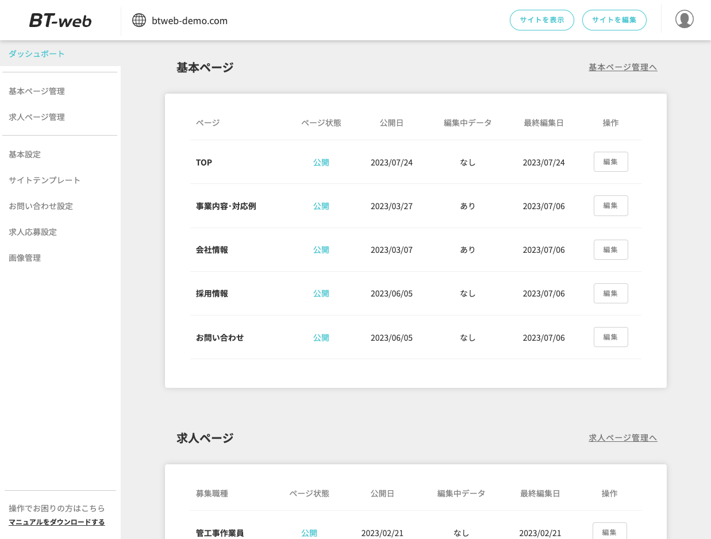Open 基本設定 in the sidebar
Screen dimensions: 711x539
point(25,155)
